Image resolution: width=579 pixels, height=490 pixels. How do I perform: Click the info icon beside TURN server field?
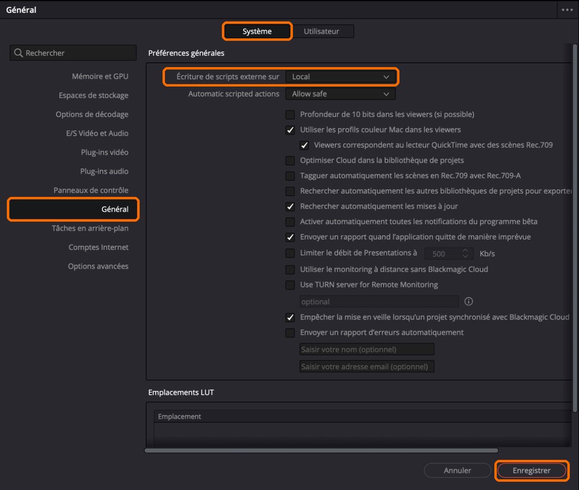(468, 301)
